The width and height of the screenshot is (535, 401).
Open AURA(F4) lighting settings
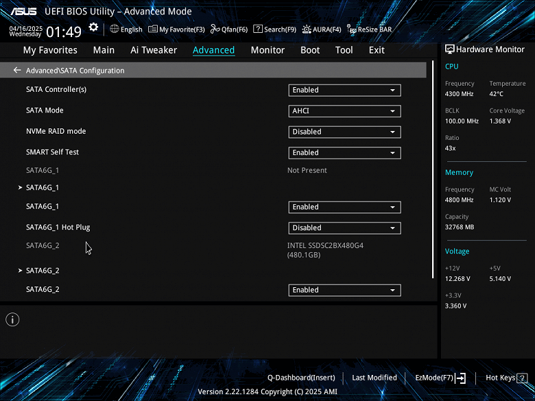307,29
